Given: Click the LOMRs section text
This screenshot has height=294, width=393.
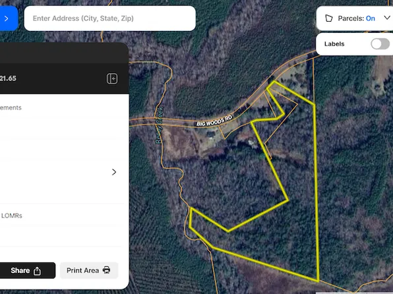Looking at the screenshot, I should tap(11, 216).
